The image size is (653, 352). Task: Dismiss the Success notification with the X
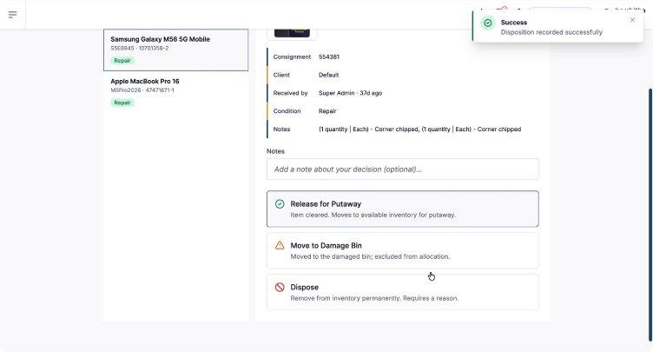[x=632, y=20]
